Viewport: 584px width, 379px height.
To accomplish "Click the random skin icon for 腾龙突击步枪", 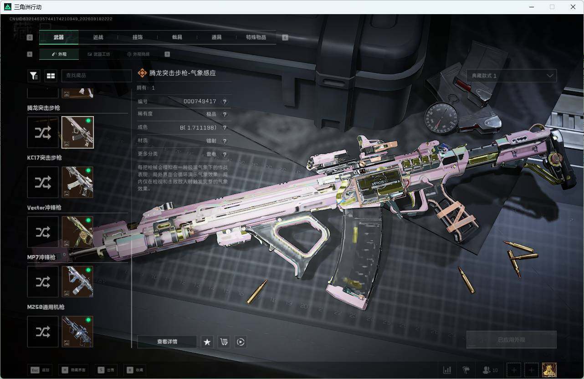I will (43, 133).
